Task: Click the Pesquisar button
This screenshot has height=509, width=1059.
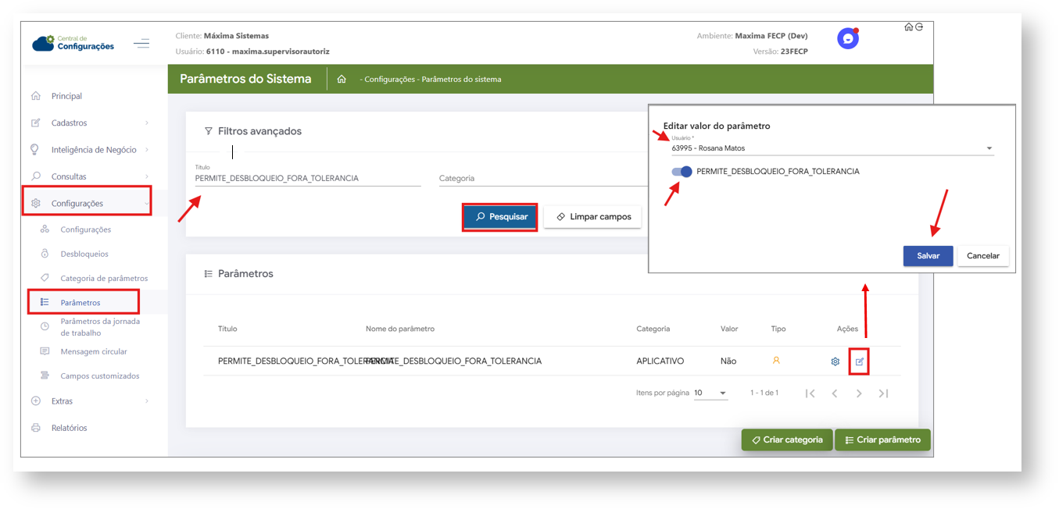Action: pos(500,217)
